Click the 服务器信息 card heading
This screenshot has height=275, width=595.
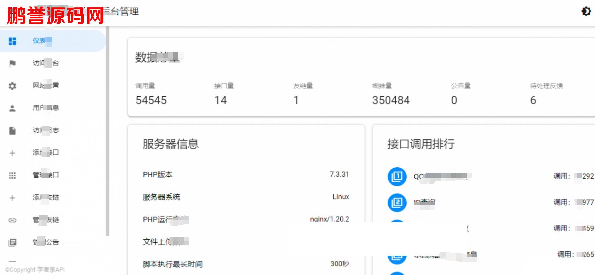pyautogui.click(x=171, y=144)
